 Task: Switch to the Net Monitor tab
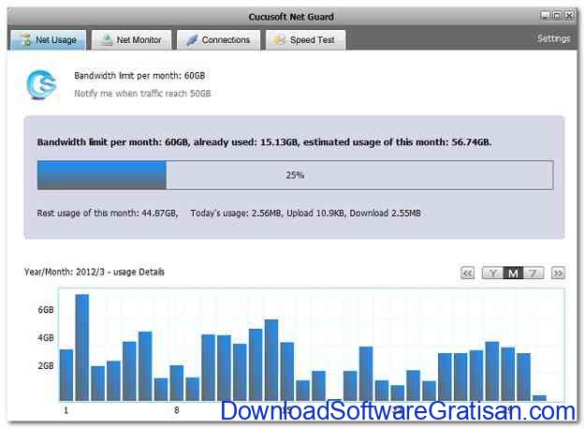(132, 39)
